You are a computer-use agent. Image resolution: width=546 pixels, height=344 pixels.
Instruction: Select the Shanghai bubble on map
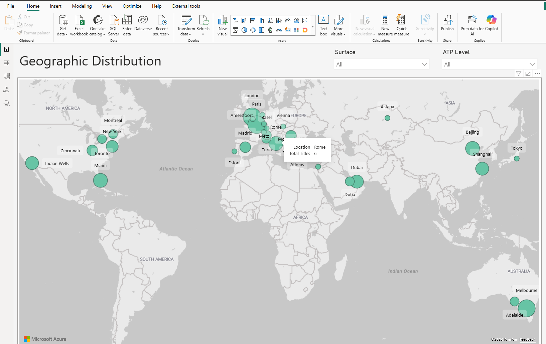[x=482, y=169]
